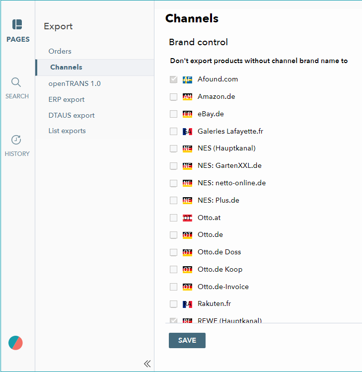Image resolution: width=362 pixels, height=372 pixels.
Task: Click the Afound.com label text
Action: 218,79
